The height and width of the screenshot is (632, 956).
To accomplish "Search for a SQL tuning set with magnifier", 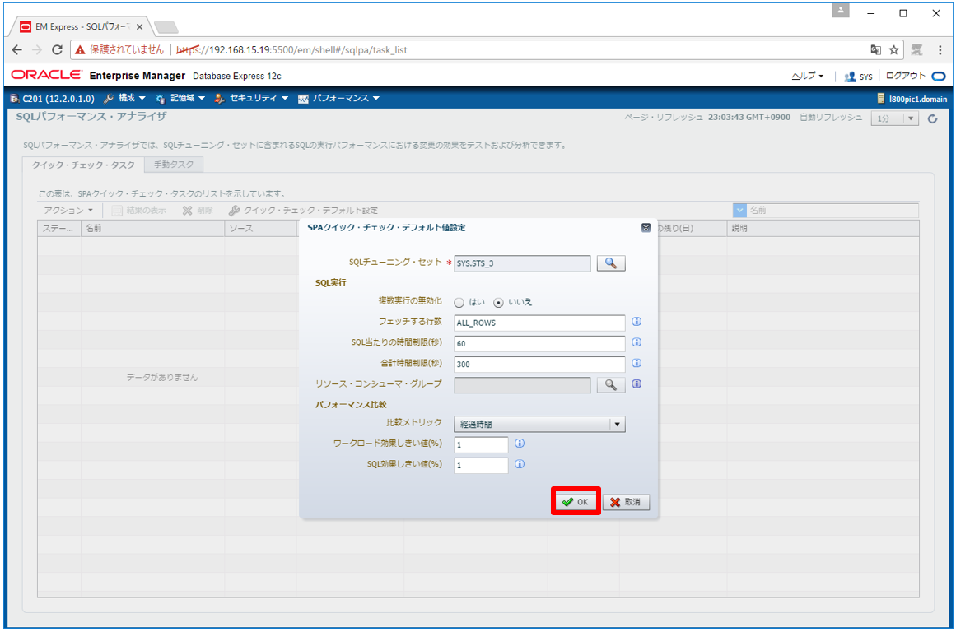I will (x=611, y=263).
